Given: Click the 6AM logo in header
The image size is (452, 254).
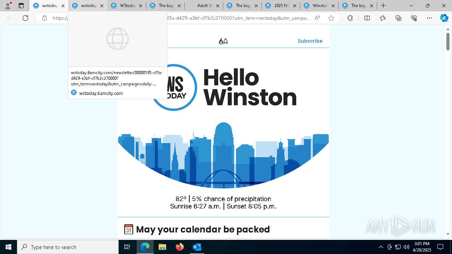Looking at the screenshot, I should [223, 41].
